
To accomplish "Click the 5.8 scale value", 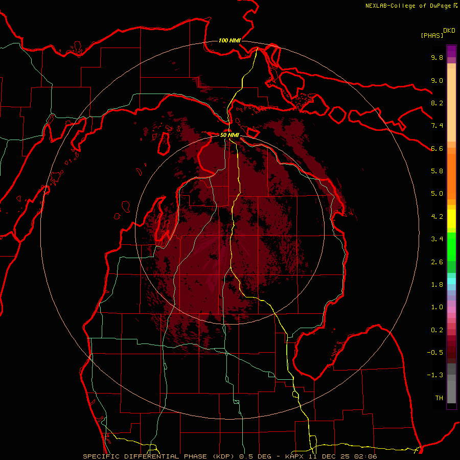I will (x=437, y=171).
